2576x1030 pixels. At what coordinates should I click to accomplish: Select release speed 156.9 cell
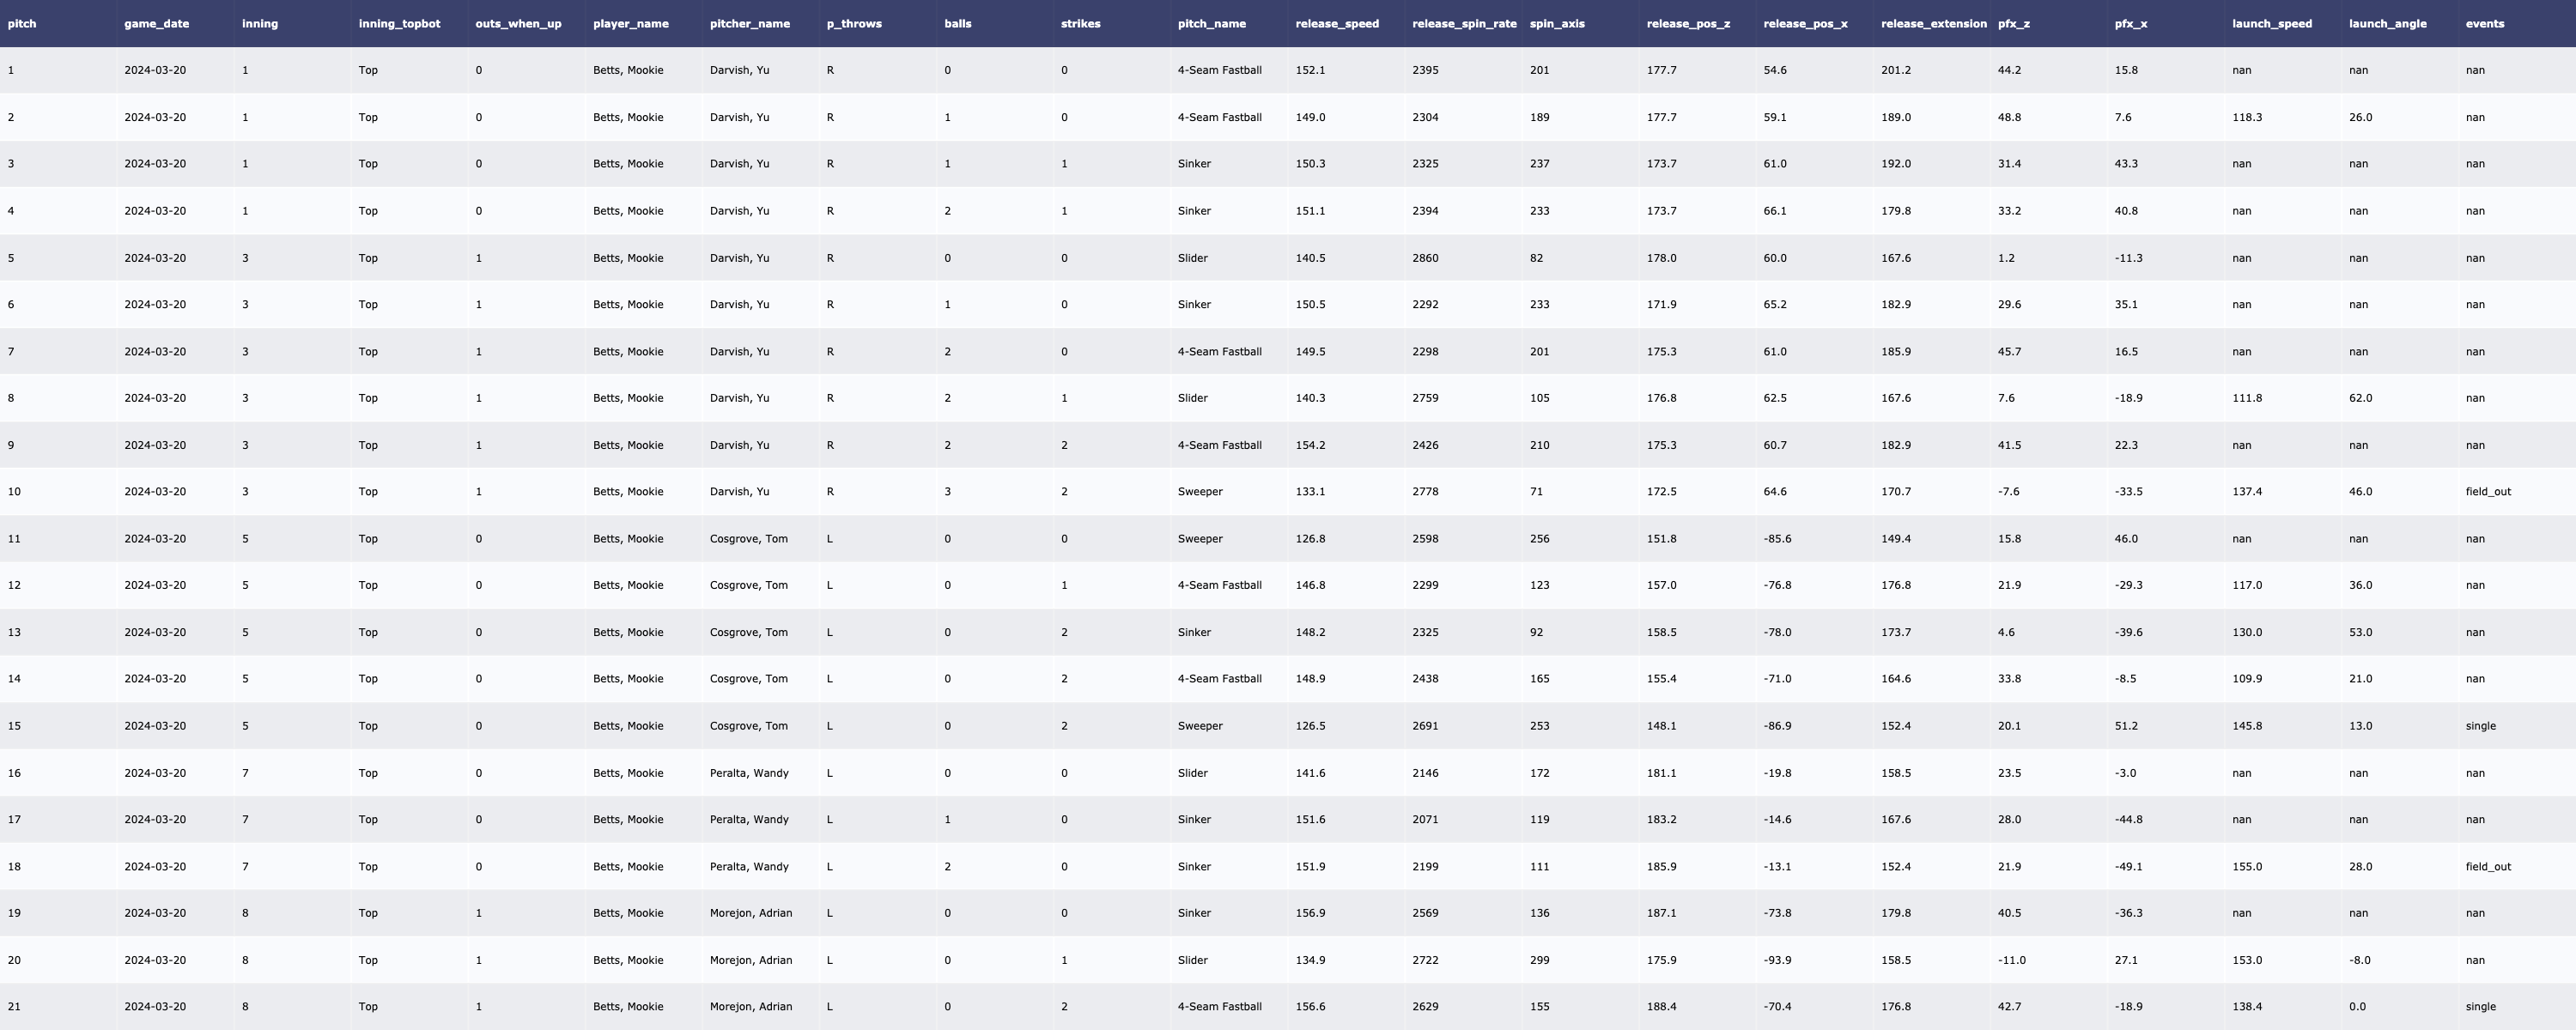1310,913
